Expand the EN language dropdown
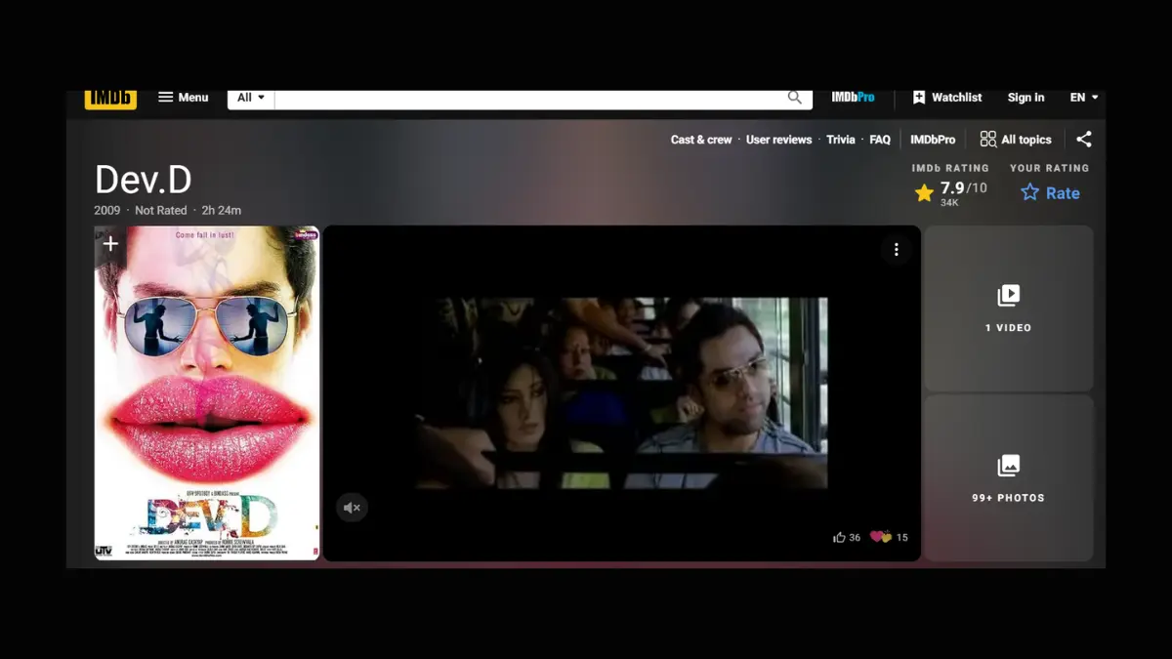Screen dimensions: 1172x659 point(1083,98)
